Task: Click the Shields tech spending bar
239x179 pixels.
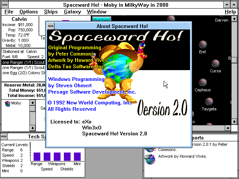Action: coord(67,157)
